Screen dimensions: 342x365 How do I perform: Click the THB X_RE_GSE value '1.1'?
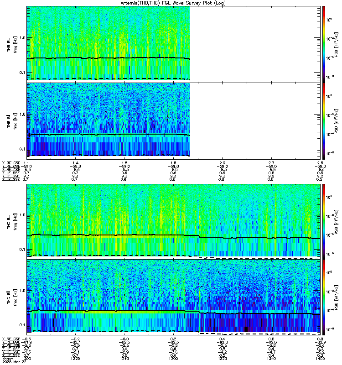(26, 163)
